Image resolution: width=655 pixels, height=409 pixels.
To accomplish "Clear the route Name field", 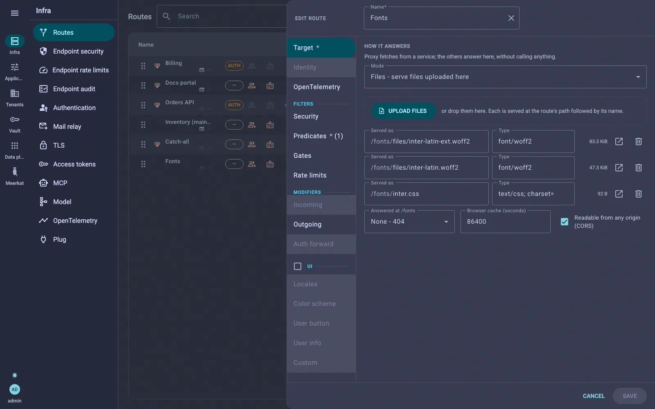I will tap(511, 18).
